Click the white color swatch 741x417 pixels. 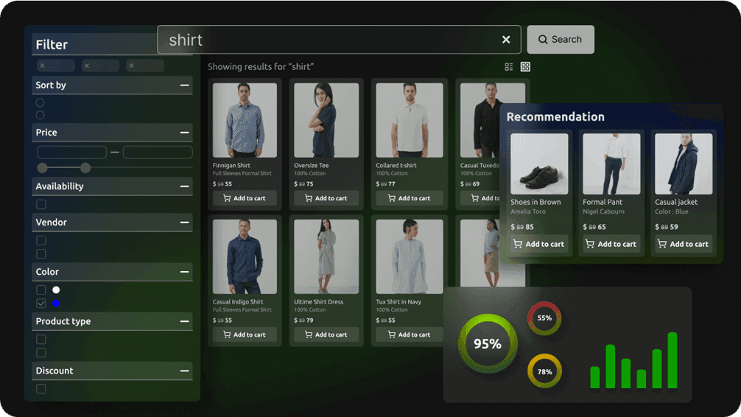coord(56,290)
